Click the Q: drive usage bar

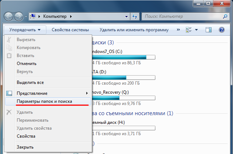coord(124,98)
